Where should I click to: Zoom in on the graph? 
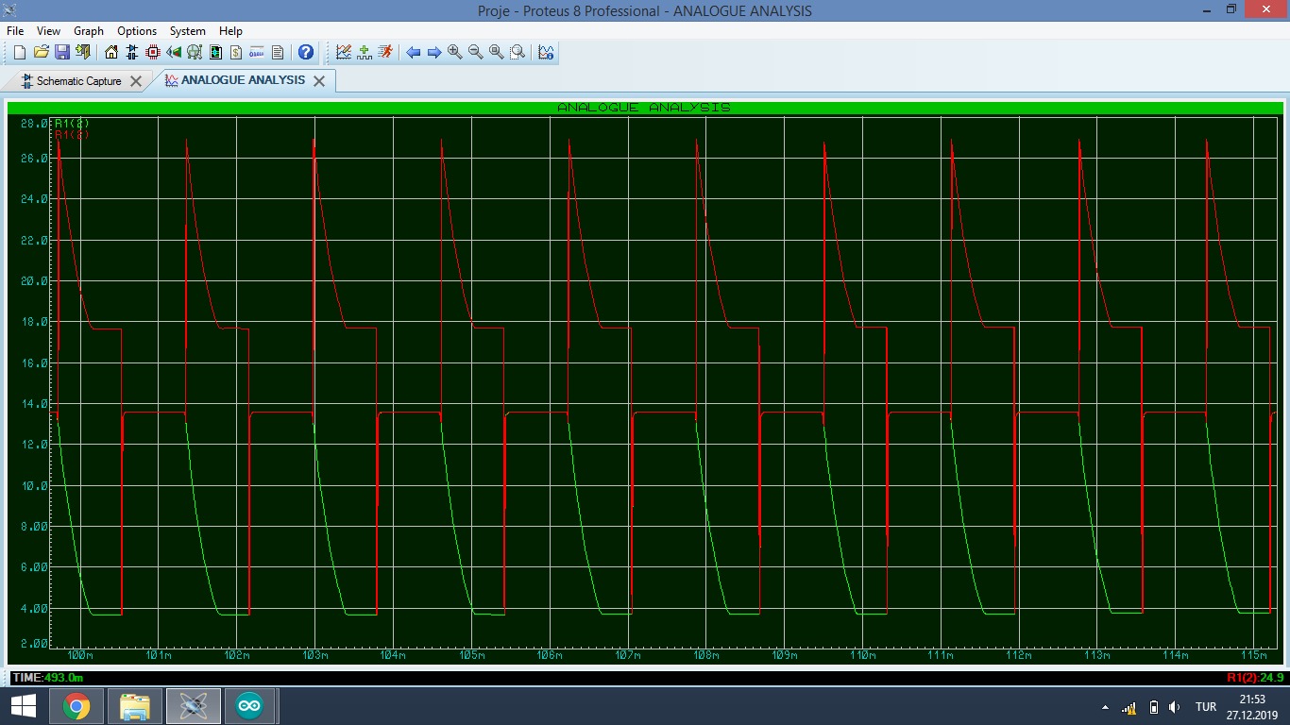[x=455, y=53]
